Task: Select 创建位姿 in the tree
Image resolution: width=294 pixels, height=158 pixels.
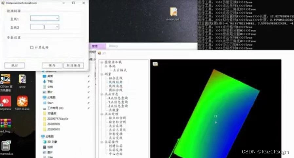Action: click(116, 146)
